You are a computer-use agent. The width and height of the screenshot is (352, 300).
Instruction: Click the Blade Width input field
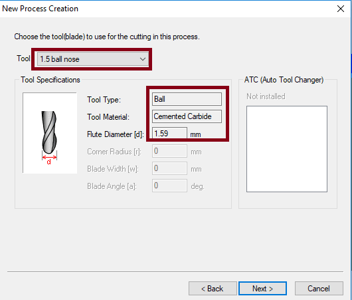(169, 168)
